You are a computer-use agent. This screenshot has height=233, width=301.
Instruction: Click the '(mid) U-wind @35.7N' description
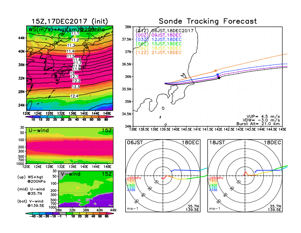[x=31, y=191]
